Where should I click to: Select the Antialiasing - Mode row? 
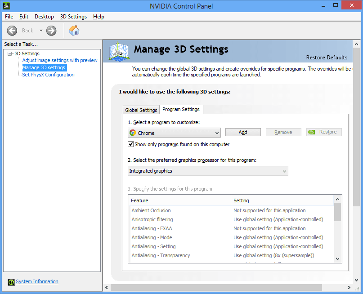(x=231, y=237)
